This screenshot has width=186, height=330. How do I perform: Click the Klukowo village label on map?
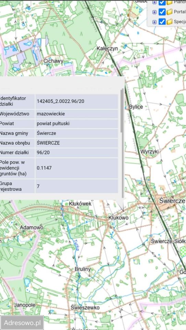(119, 218)
